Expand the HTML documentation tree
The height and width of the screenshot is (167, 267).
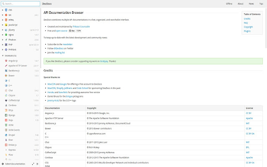click(3, 20)
